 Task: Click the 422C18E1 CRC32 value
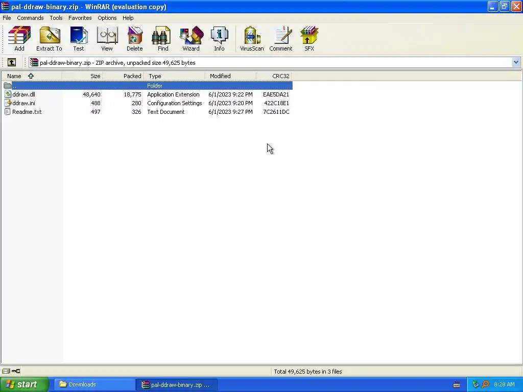pos(276,103)
